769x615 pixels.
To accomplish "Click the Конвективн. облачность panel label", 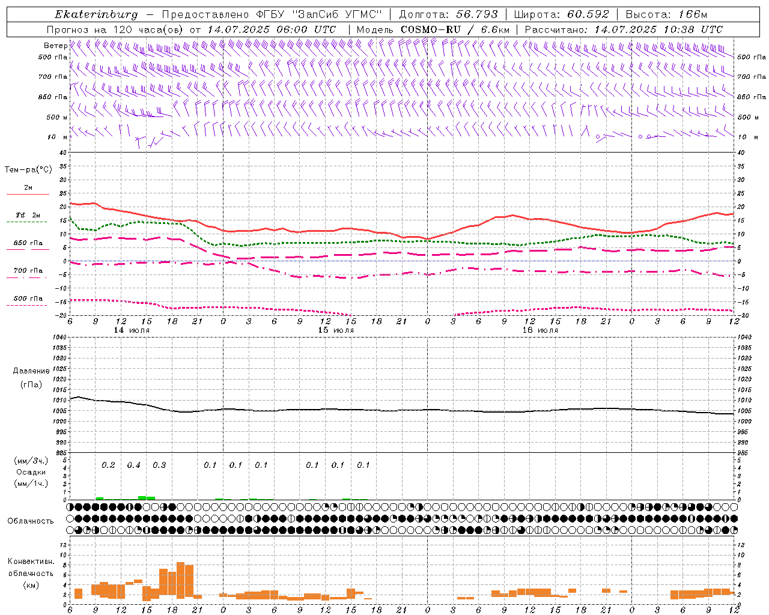I will pos(31,568).
